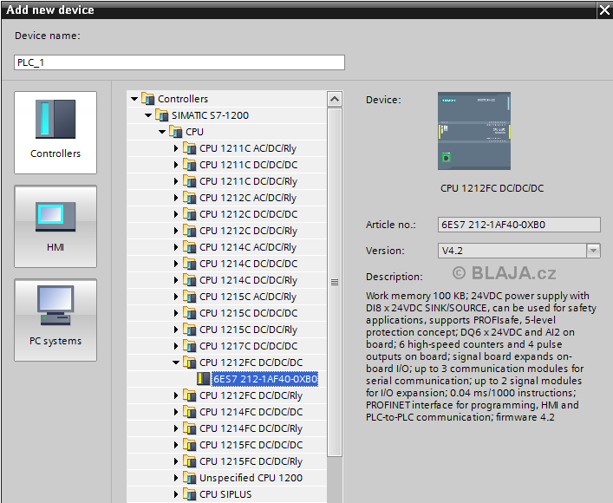This screenshot has height=503, width=613.
Task: Click the Device name input field
Action: [x=179, y=62]
